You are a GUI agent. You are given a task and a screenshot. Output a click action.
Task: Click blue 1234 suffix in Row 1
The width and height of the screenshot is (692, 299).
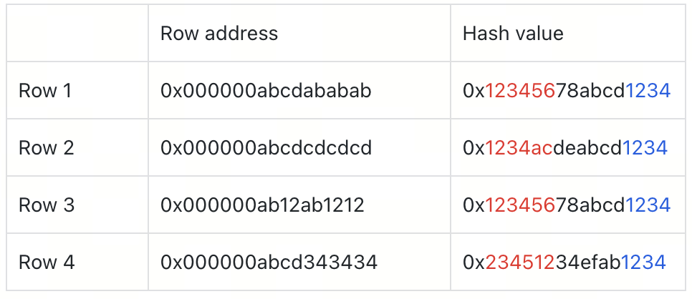pos(648,90)
